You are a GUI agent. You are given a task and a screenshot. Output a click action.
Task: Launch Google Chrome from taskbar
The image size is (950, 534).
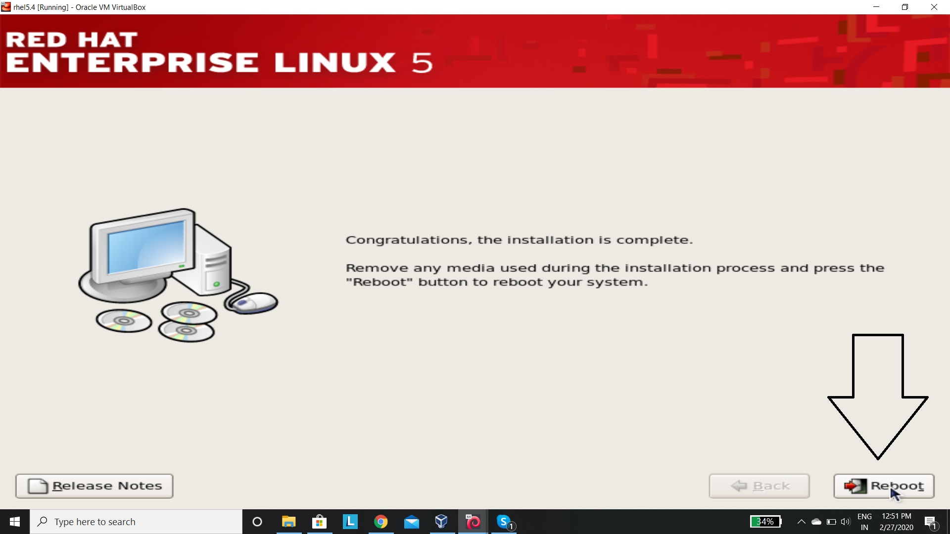click(x=380, y=522)
